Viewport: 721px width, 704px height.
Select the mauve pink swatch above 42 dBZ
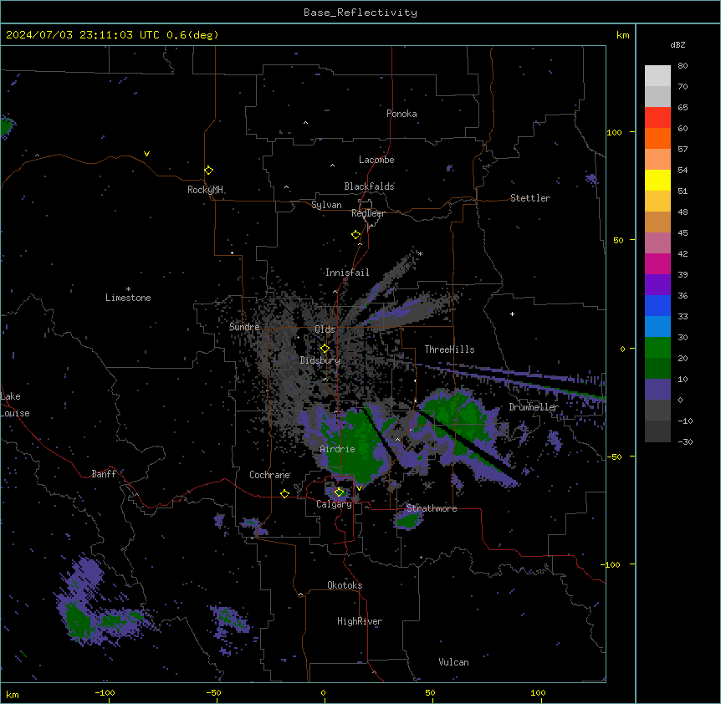point(657,243)
